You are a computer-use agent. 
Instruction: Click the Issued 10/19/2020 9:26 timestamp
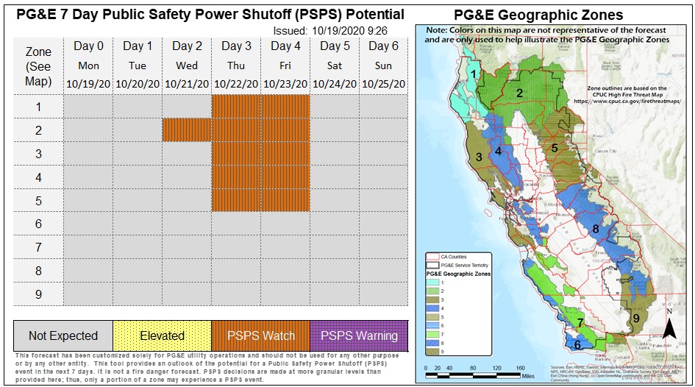329,31
